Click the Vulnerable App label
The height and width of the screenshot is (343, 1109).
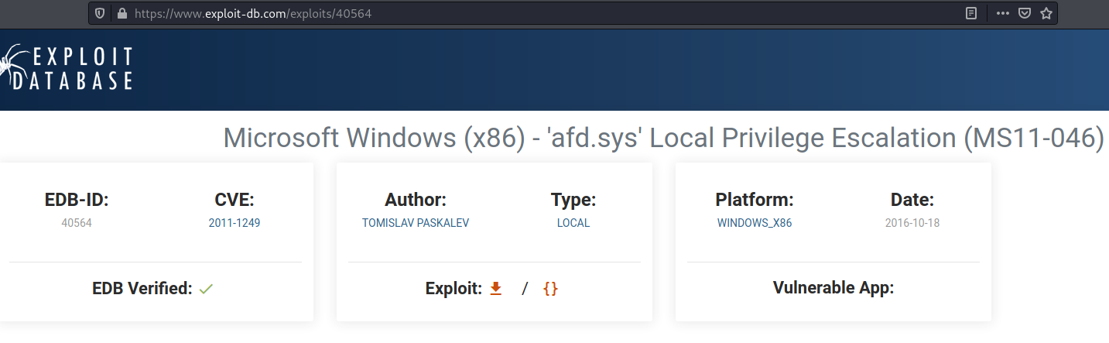(x=833, y=289)
